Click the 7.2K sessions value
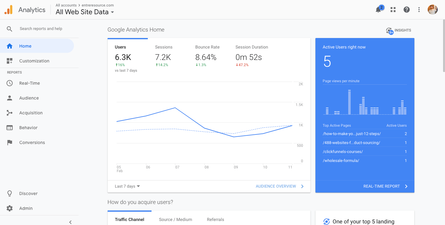The image size is (445, 225). [163, 57]
